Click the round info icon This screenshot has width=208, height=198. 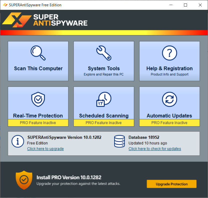[x=18, y=141]
